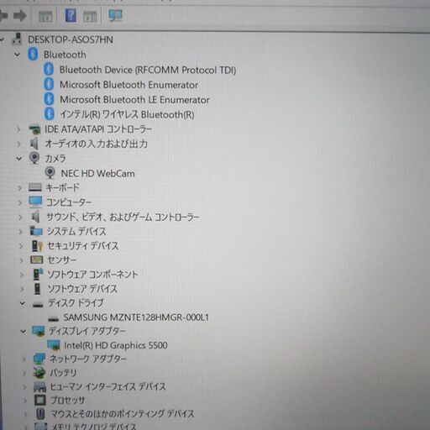Viewport: 430px width, 430px height.
Task: Click the action pane toolbar icon right of Help
Action: point(90,17)
